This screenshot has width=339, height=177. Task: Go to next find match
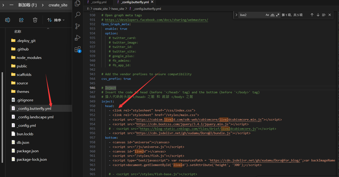click(x=318, y=15)
